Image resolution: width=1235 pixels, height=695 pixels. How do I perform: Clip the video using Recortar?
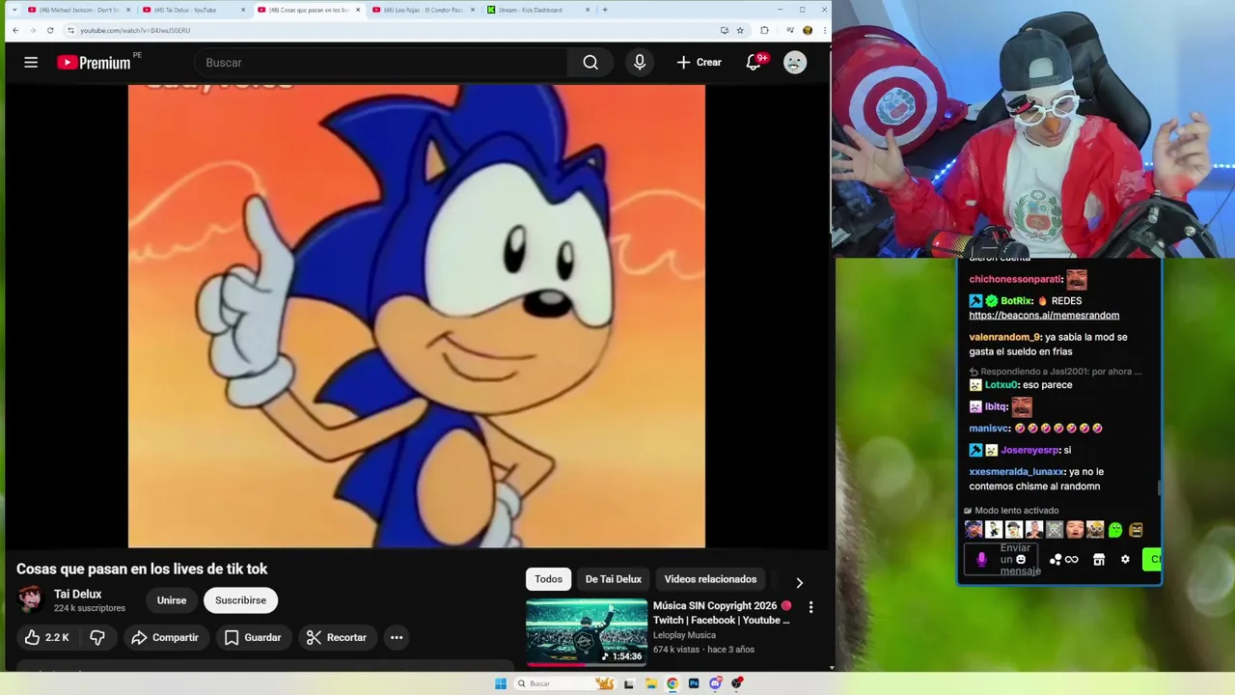337,637
